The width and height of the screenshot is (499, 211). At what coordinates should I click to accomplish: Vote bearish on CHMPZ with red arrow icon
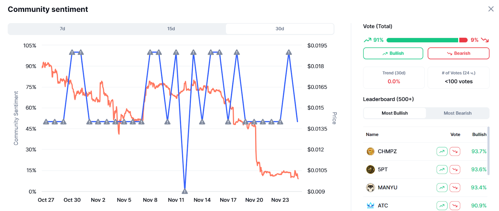455,151
